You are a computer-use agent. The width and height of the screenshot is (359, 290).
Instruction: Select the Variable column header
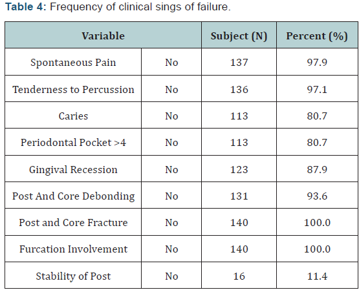click(x=103, y=36)
